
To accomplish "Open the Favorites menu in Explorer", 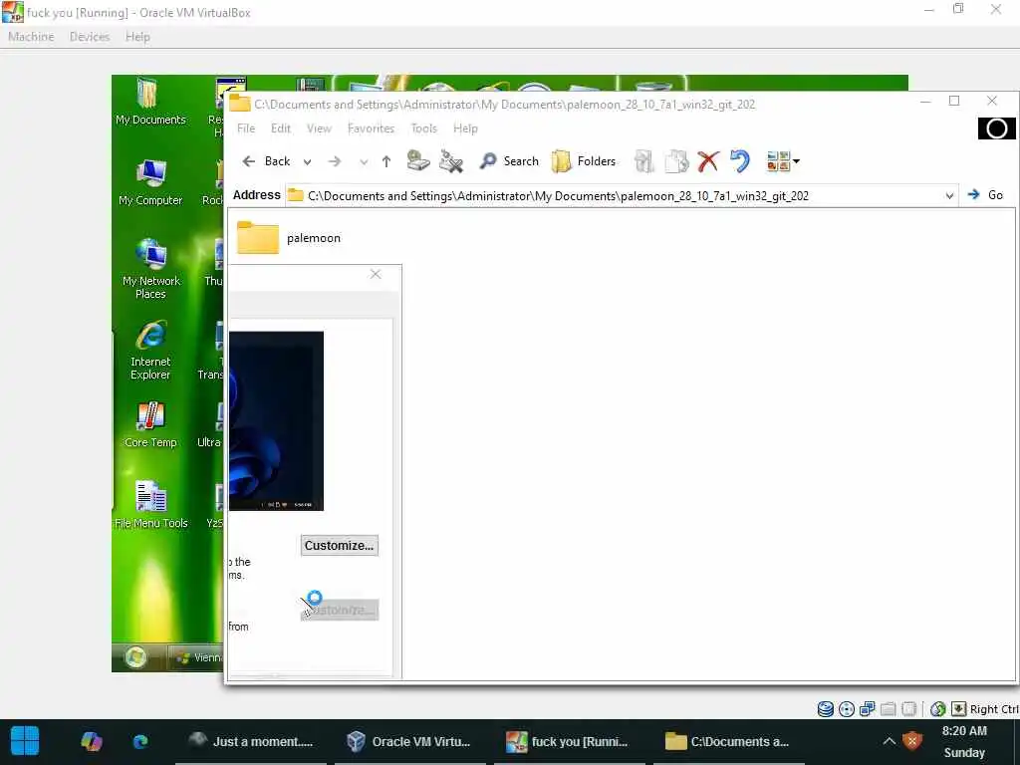I will 371,128.
